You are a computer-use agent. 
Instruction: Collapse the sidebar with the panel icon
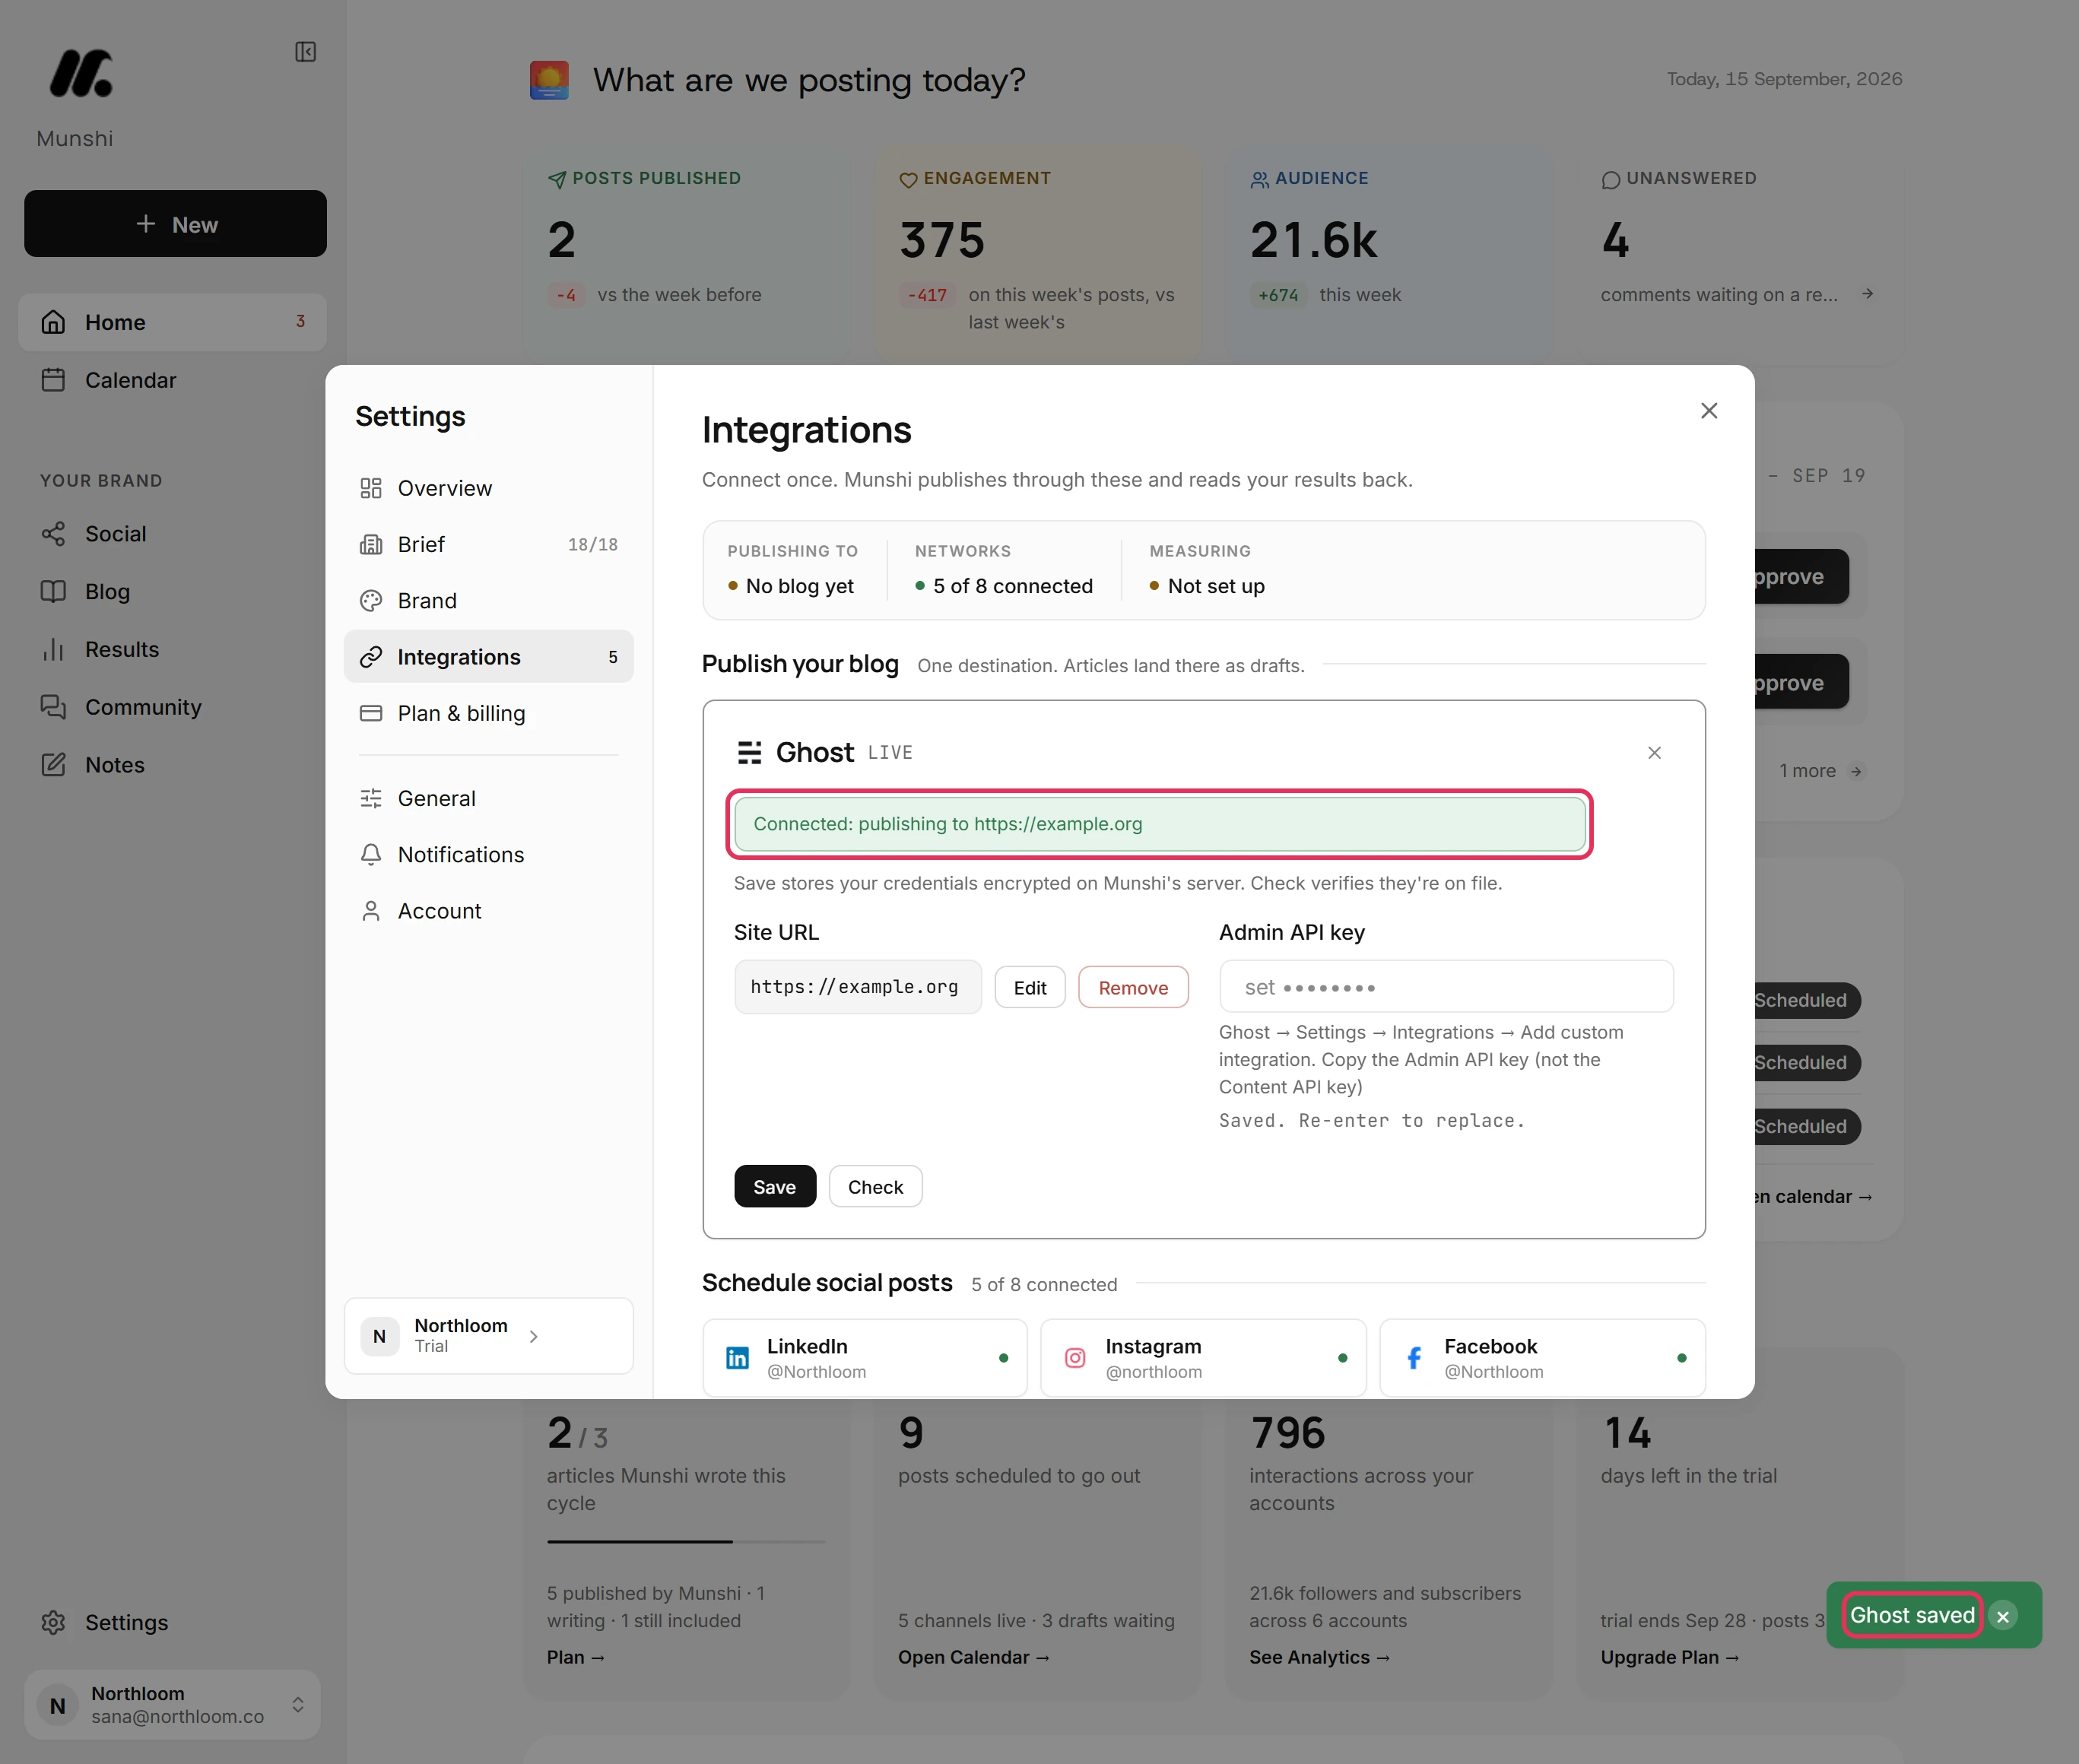tap(305, 51)
